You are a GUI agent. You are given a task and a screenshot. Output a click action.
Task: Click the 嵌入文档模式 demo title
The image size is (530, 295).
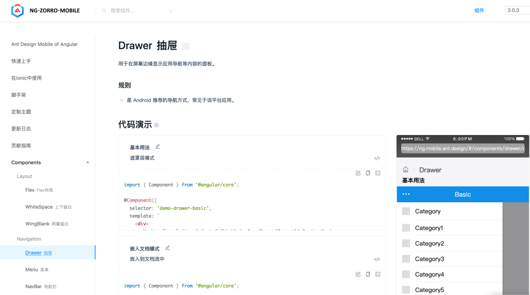pos(145,249)
